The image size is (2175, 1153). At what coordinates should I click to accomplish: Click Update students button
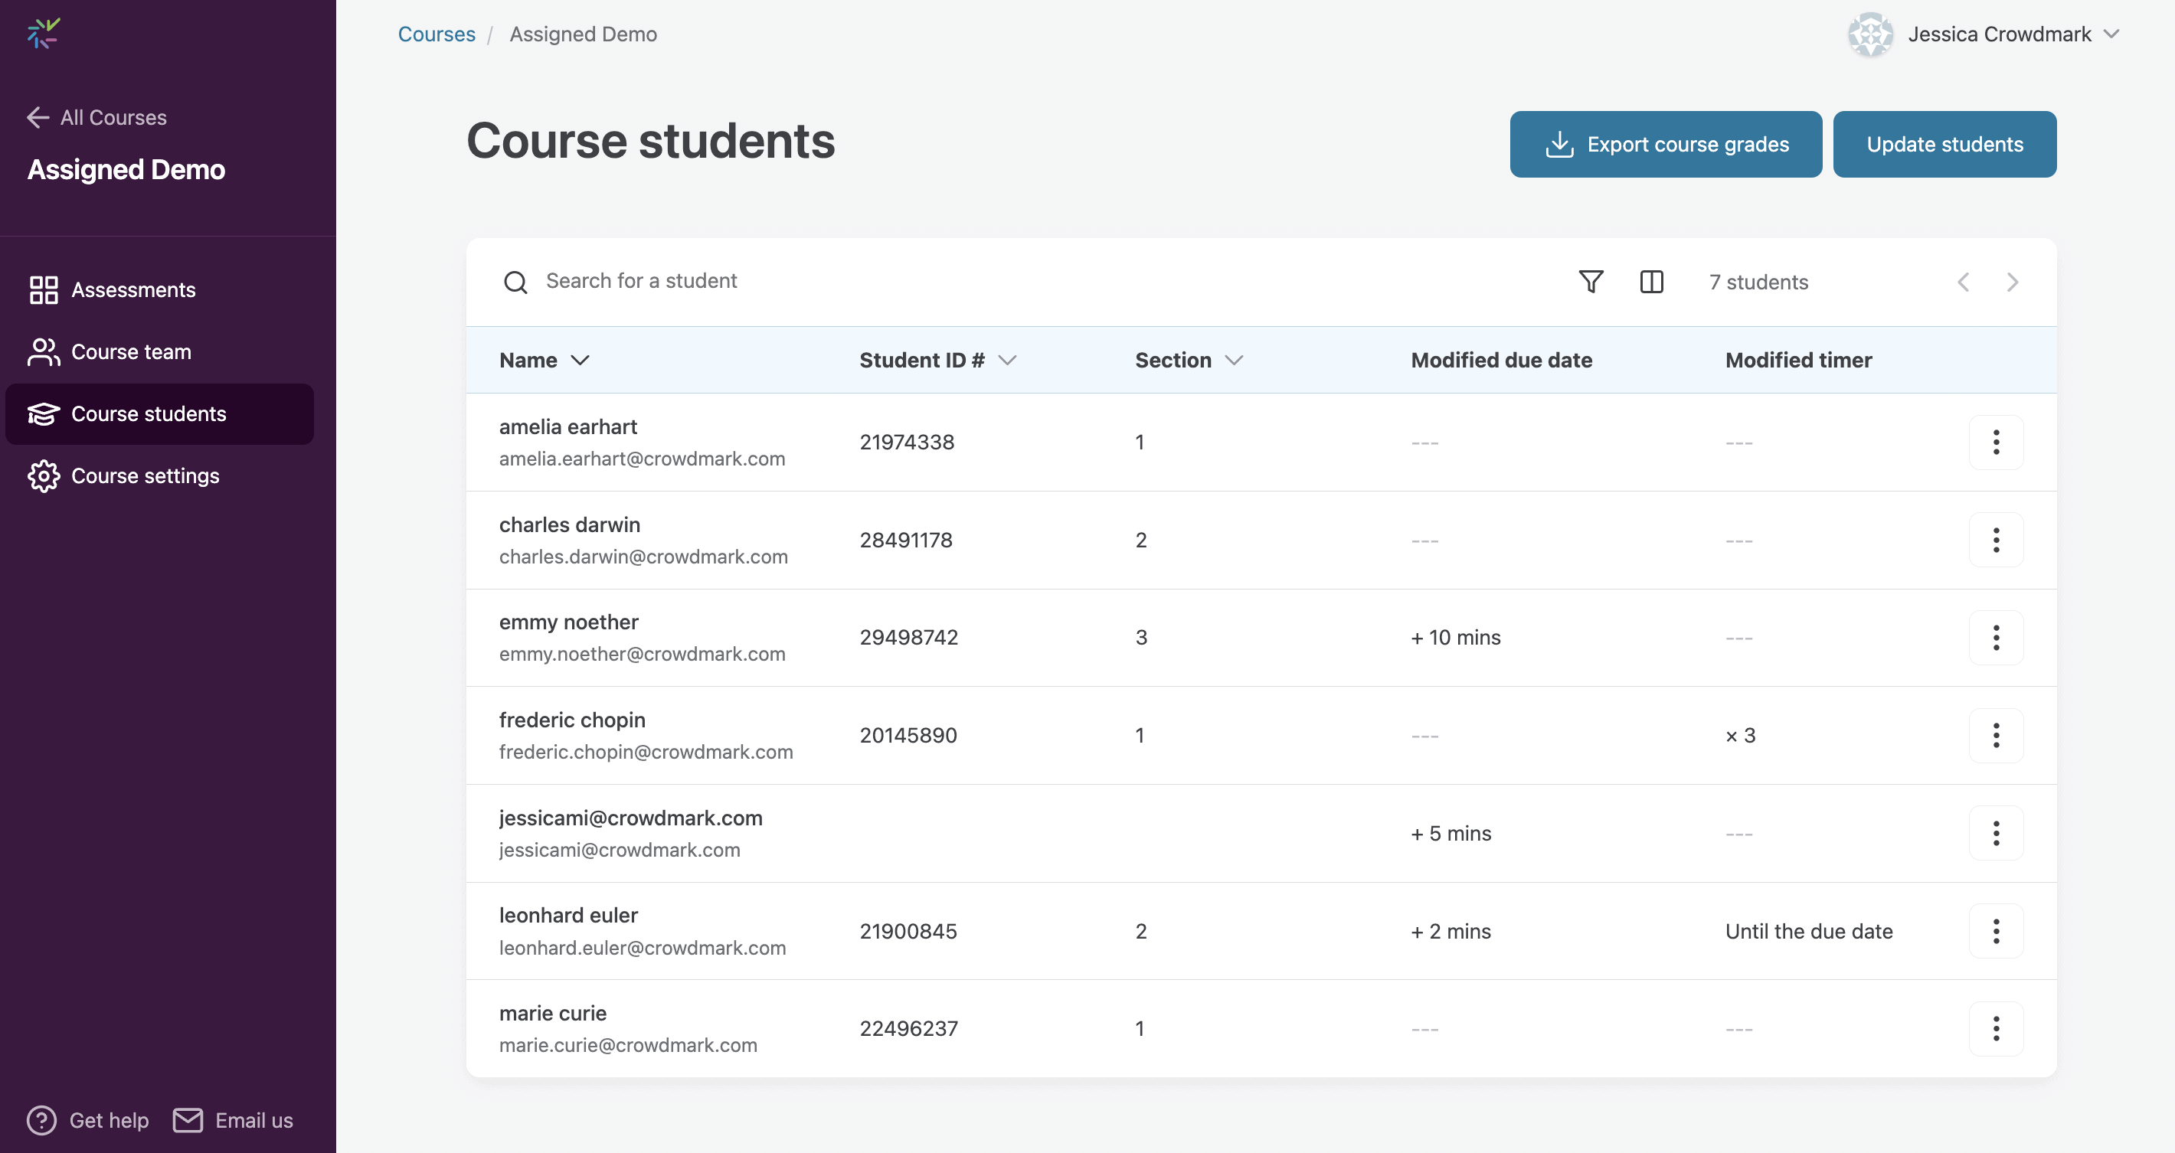(x=1944, y=145)
